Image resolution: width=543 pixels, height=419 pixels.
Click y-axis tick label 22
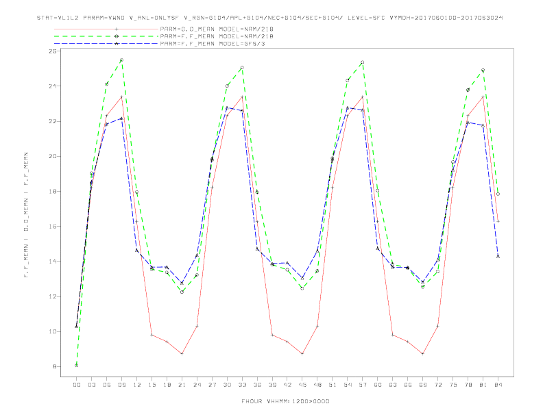point(53,121)
